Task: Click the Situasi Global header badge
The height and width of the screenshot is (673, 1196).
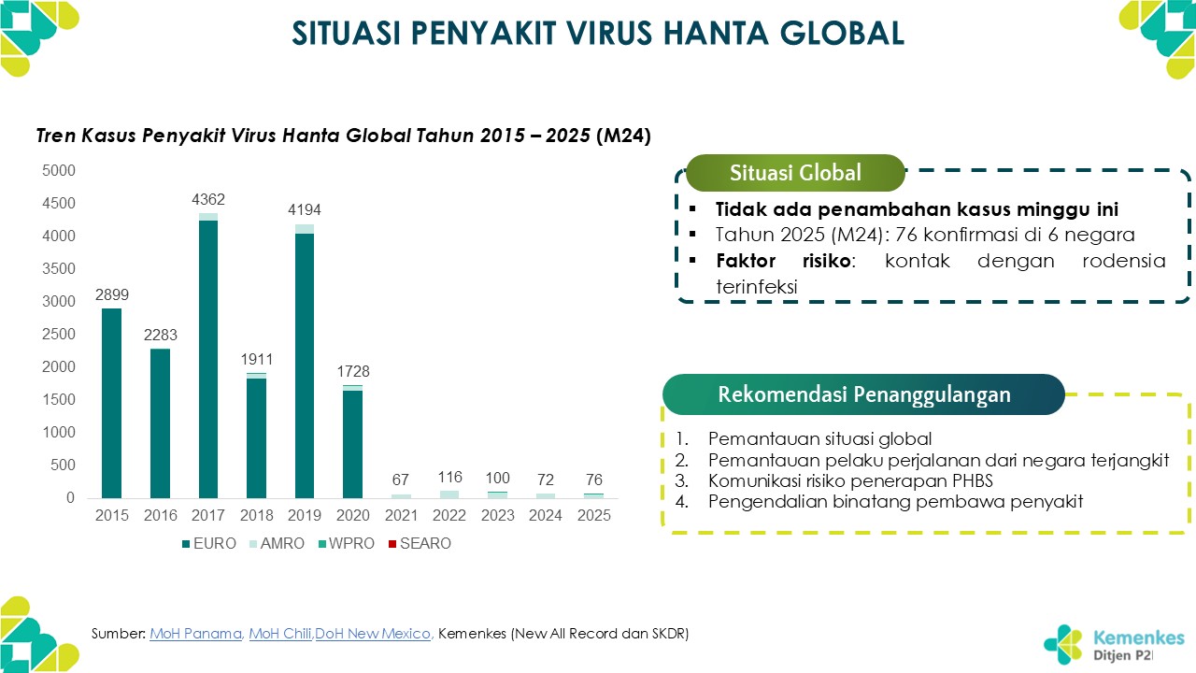Action: pyautogui.click(x=795, y=173)
